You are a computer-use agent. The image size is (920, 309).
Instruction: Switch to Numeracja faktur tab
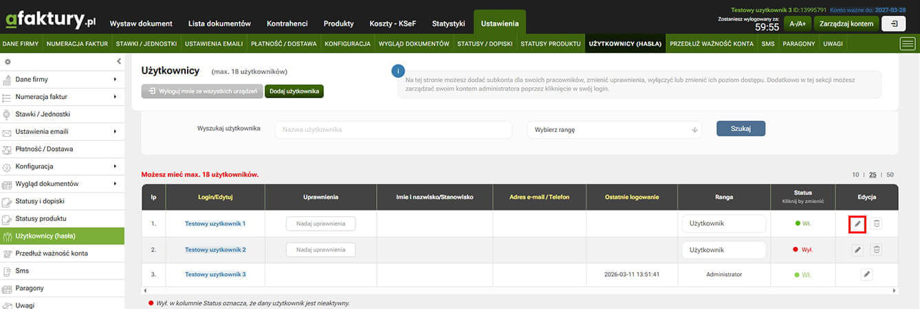(x=77, y=44)
